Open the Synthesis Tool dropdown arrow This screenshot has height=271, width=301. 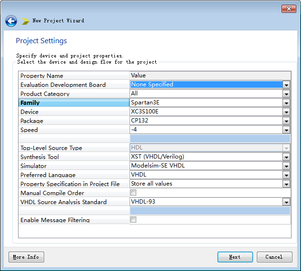286,157
